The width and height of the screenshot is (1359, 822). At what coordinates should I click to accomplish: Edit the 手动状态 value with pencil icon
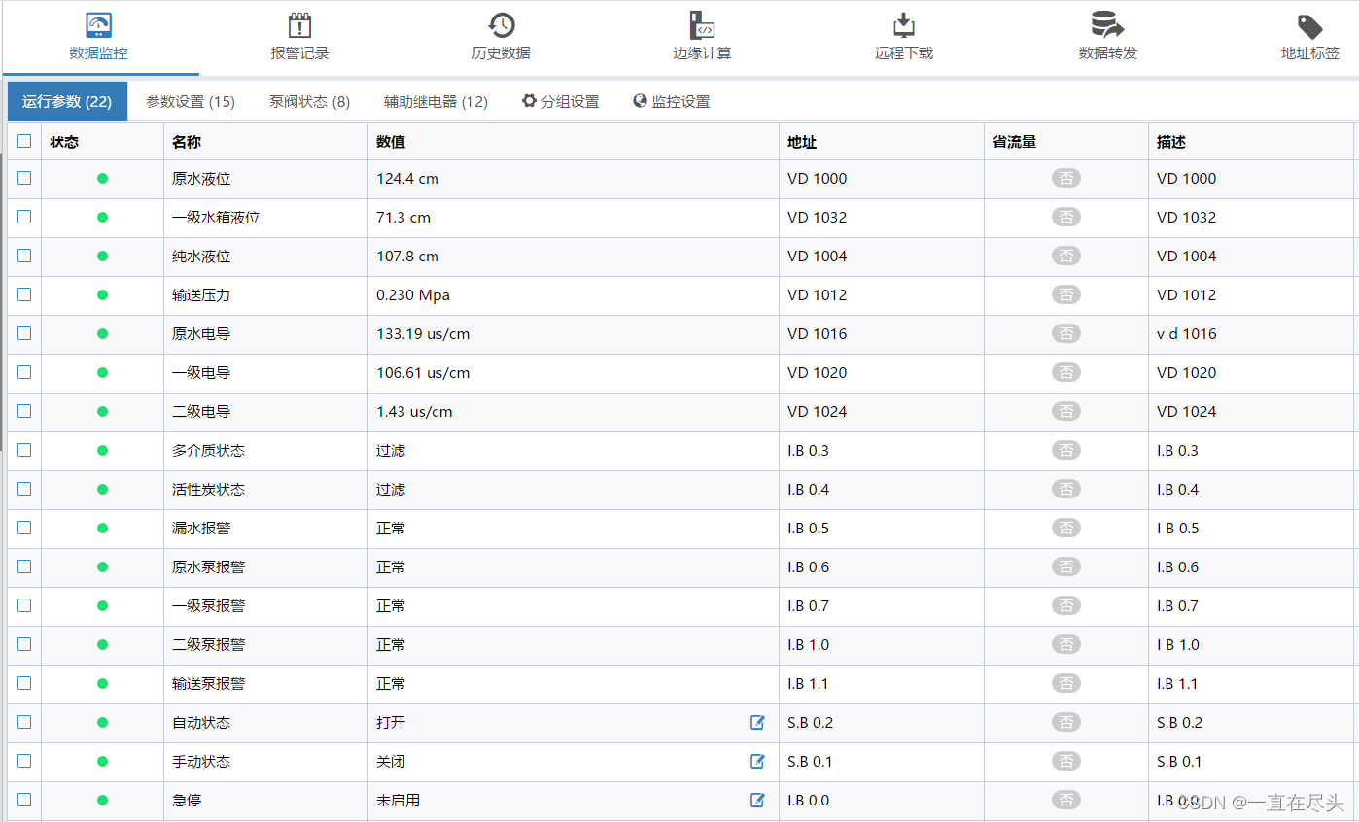point(758,761)
